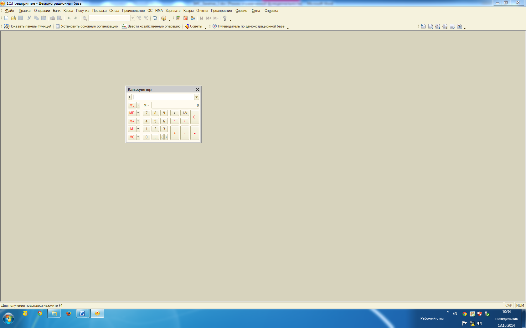This screenshot has height=328, width=526.
Task: Open the MR button dropdown arrow
Action: [138, 113]
